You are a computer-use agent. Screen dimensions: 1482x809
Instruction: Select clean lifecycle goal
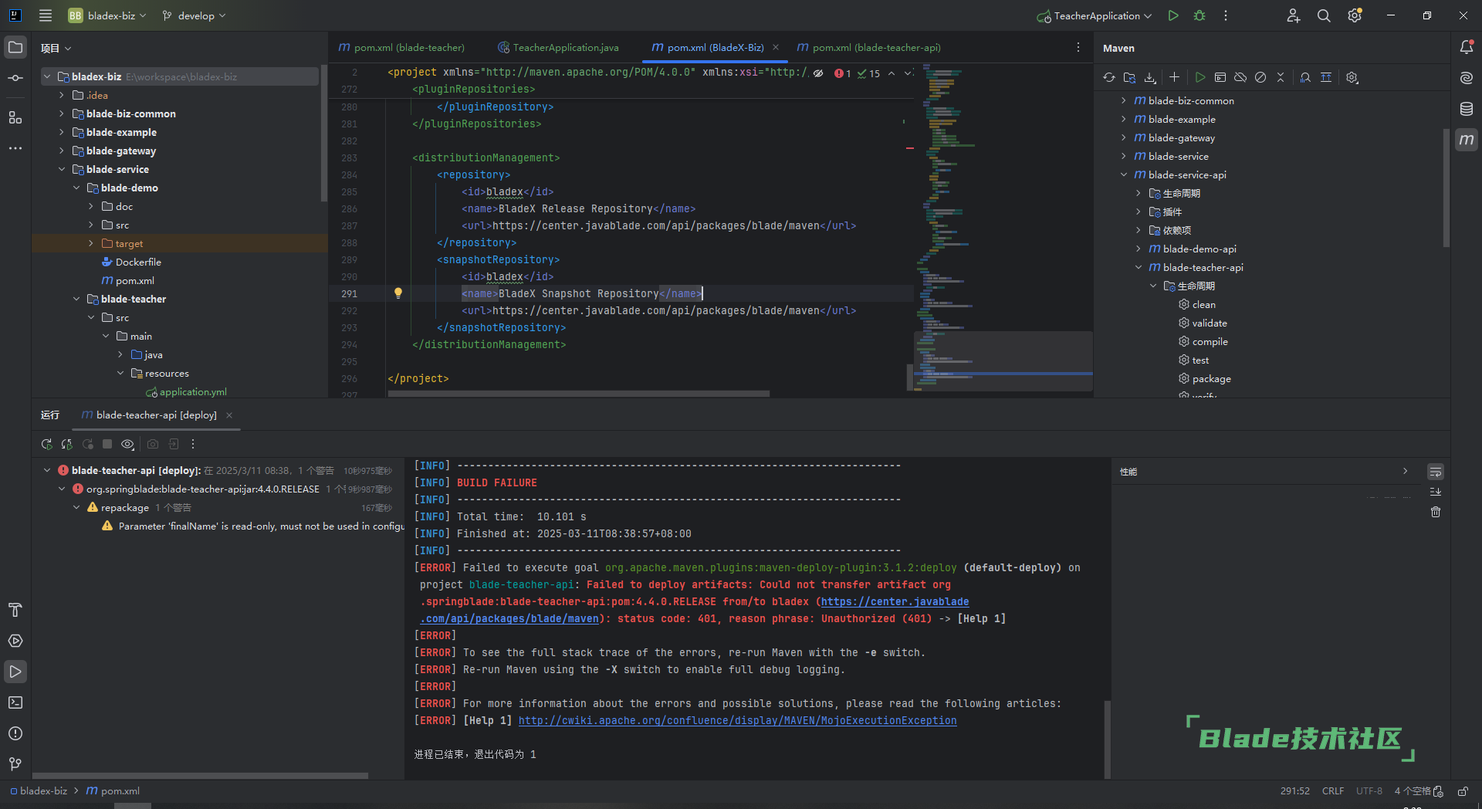(1203, 304)
